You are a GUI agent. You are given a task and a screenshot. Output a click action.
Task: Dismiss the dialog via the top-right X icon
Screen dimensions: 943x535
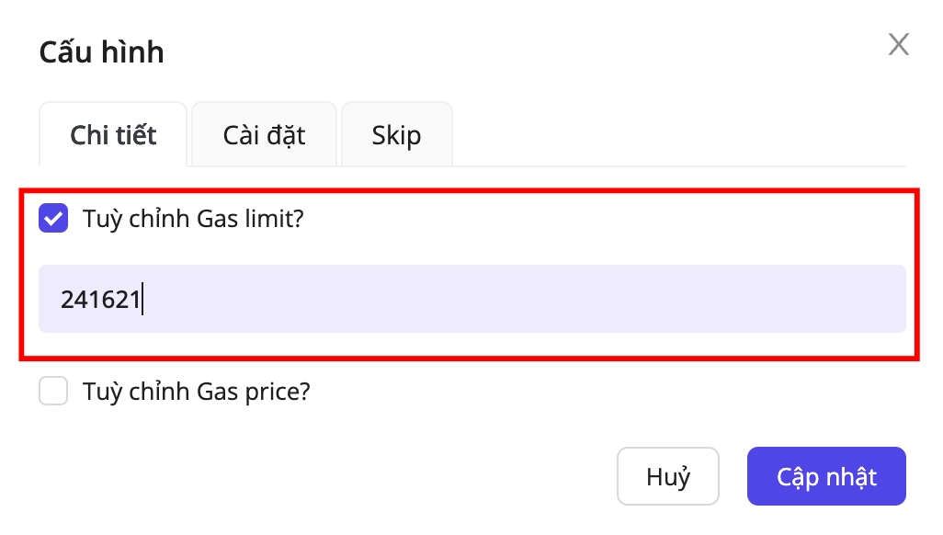898,44
